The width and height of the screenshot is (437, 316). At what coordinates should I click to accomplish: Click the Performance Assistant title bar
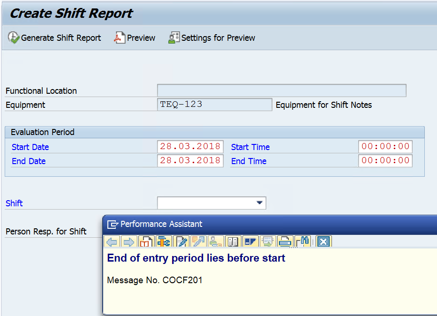click(270, 224)
